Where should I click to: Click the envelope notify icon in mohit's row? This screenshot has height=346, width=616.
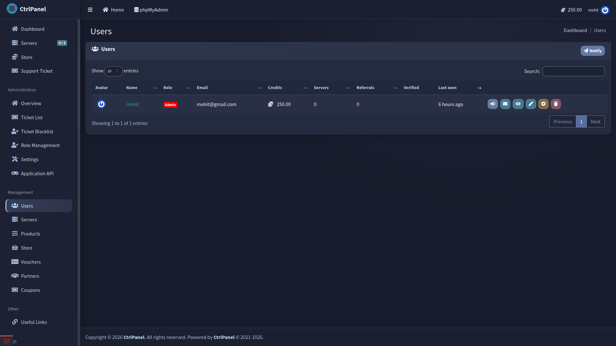tap(505, 104)
